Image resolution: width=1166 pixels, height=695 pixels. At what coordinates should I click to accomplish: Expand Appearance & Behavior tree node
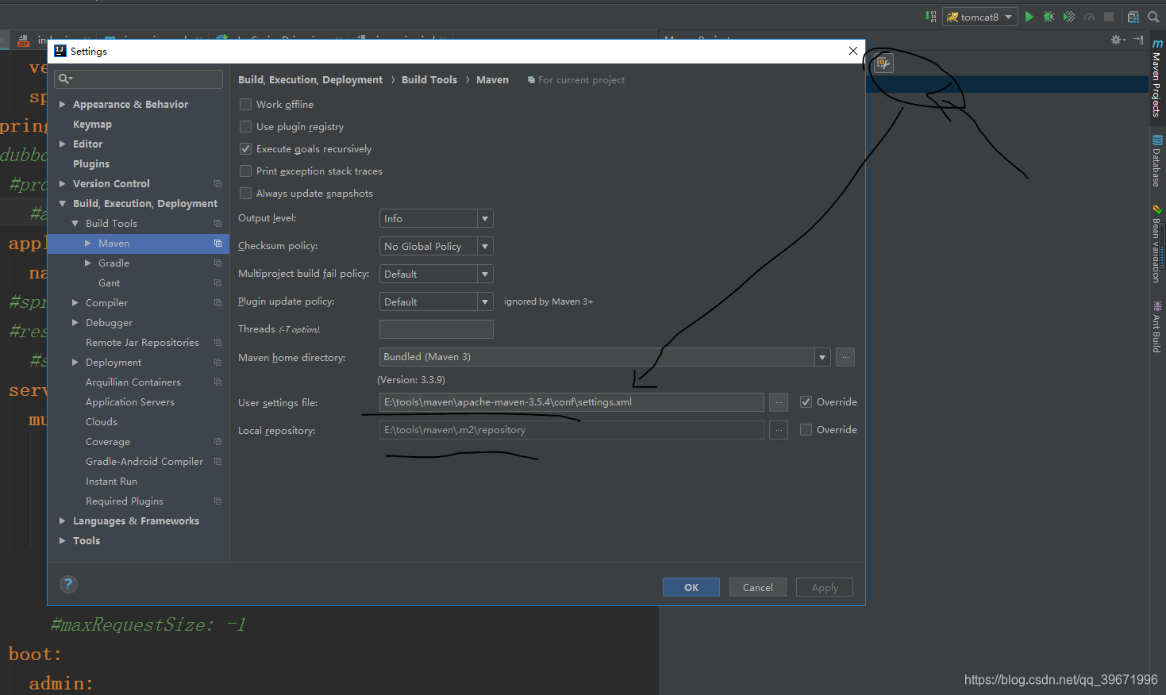[62, 104]
